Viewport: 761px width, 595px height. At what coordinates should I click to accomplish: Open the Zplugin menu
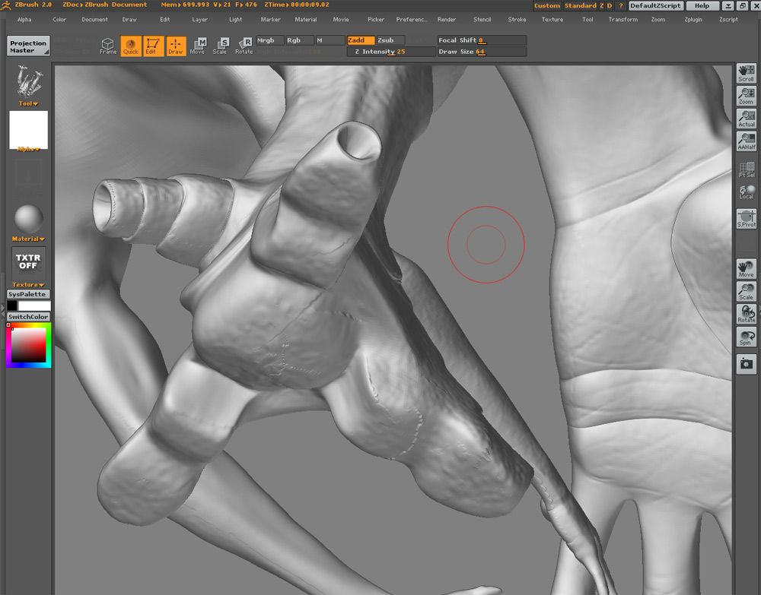pos(693,20)
